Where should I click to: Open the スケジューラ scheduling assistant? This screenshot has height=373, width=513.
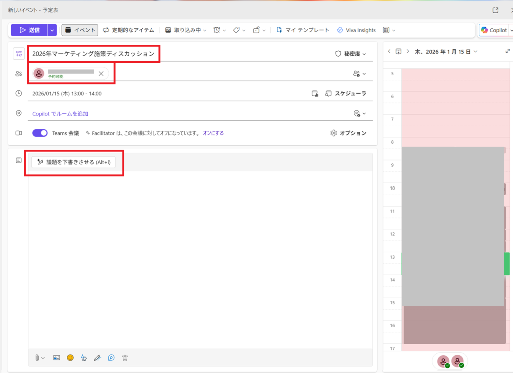(346, 93)
